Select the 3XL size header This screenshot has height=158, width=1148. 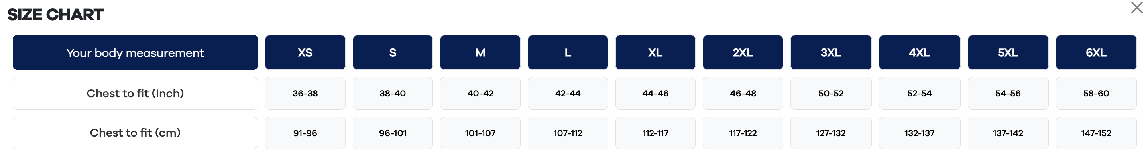click(831, 52)
